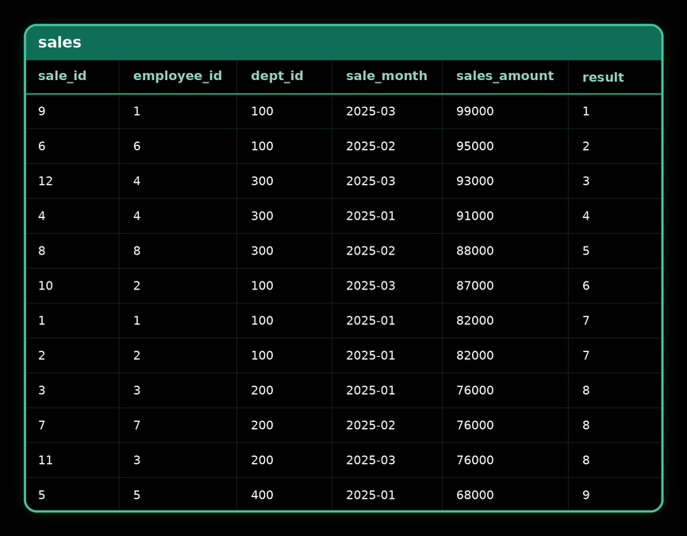Click sale_month cell in the 91000 row
This screenshot has width=687, height=536.
click(370, 216)
